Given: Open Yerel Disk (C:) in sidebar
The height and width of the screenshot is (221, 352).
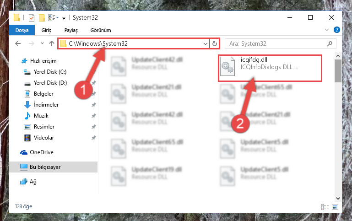Looking at the screenshot, I should pyautogui.click(x=50, y=72).
